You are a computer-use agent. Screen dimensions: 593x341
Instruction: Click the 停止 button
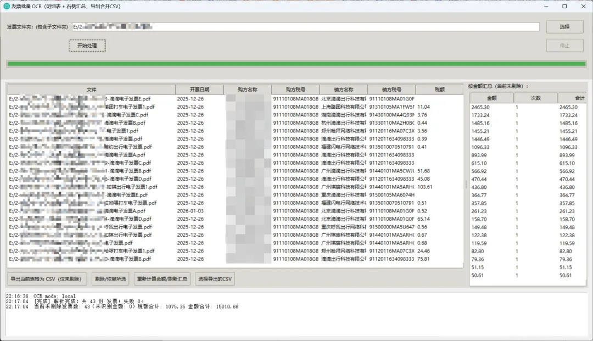tap(564, 46)
